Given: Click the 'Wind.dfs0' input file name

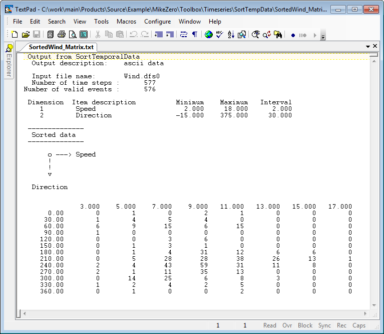Looking at the screenshot, I should point(142,76).
